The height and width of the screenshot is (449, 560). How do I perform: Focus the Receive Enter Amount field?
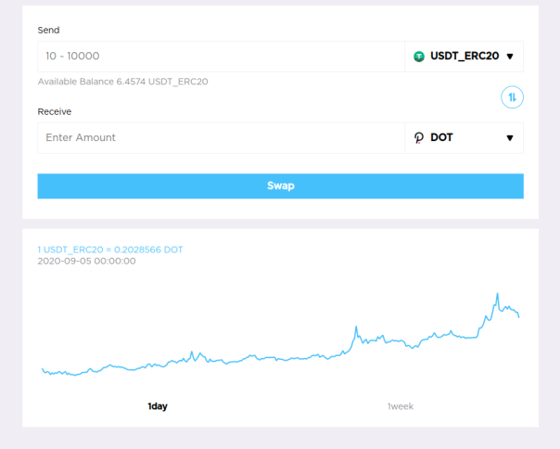tap(221, 138)
